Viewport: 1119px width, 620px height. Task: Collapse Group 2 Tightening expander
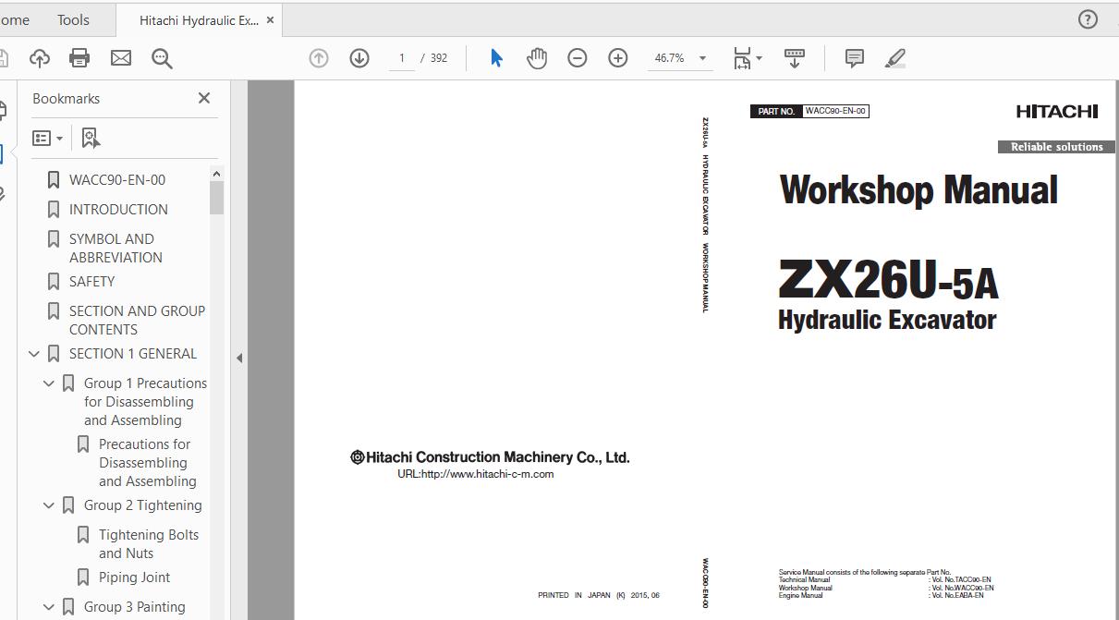49,505
